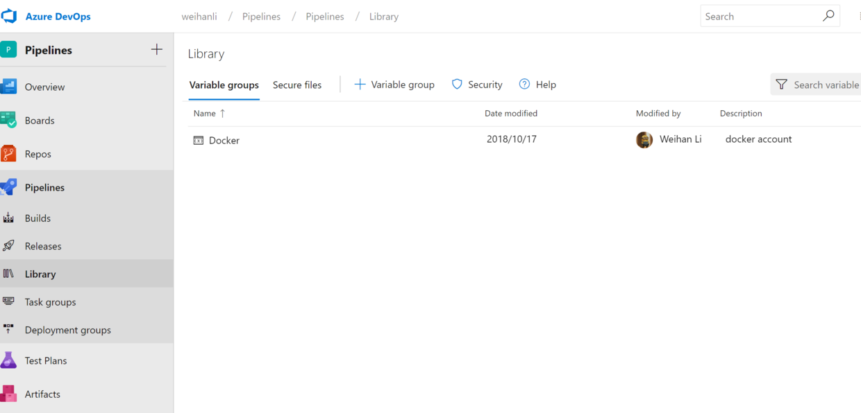Open Repos from the sidebar
Viewport: 861px width, 413px height.
click(38, 155)
